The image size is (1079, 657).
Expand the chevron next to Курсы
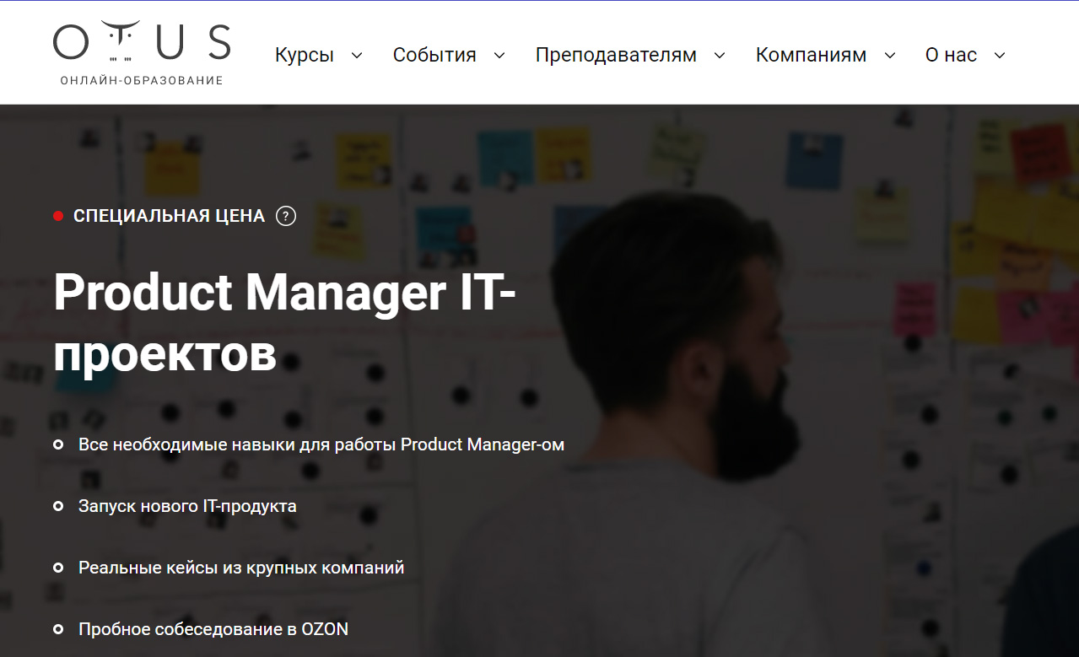(x=357, y=56)
